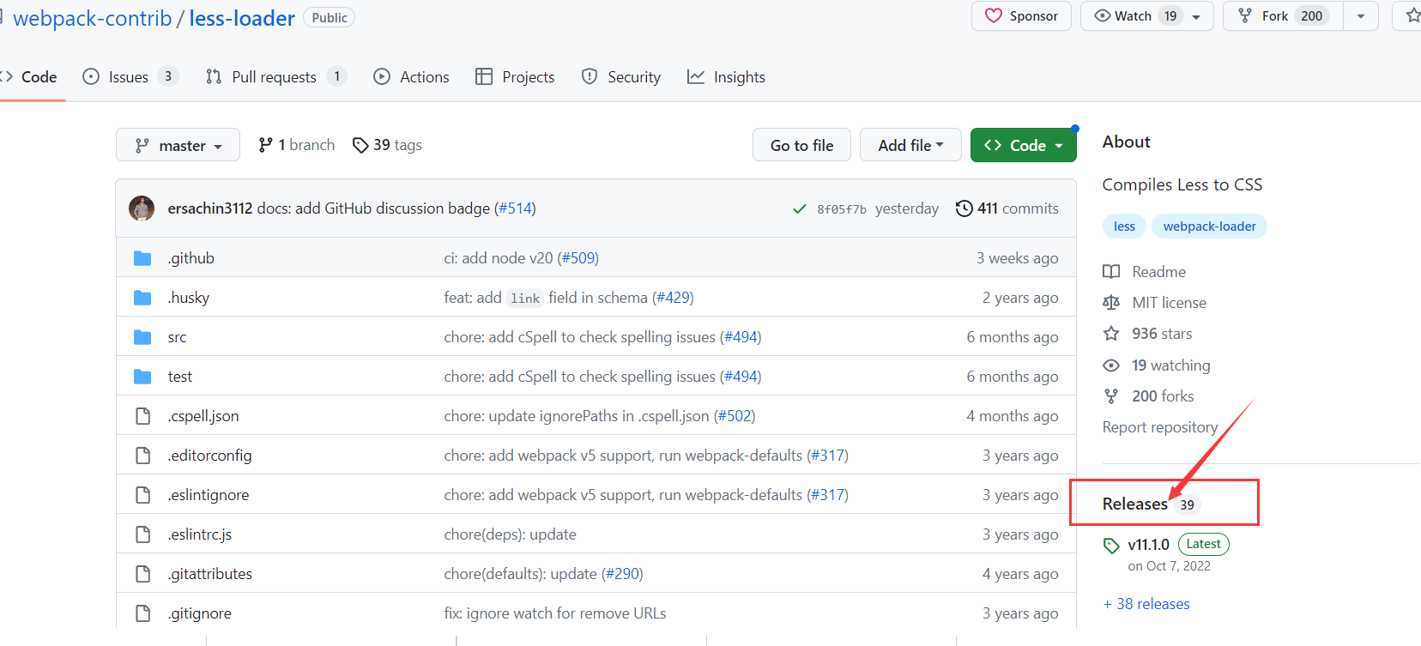
Task: Show the + 38 releases link
Action: [x=1146, y=604]
